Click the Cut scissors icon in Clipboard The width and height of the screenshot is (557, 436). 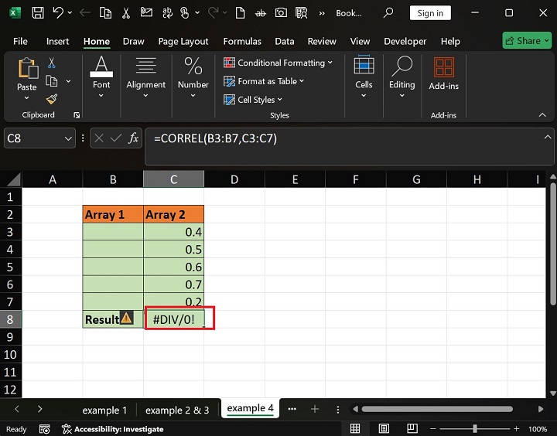[x=52, y=63]
